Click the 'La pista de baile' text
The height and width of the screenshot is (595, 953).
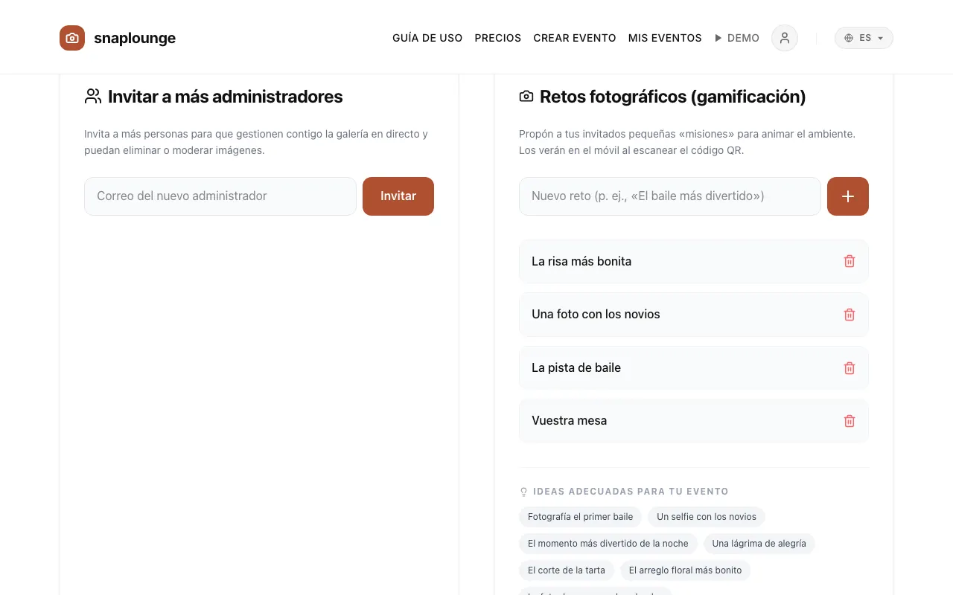[x=576, y=367]
